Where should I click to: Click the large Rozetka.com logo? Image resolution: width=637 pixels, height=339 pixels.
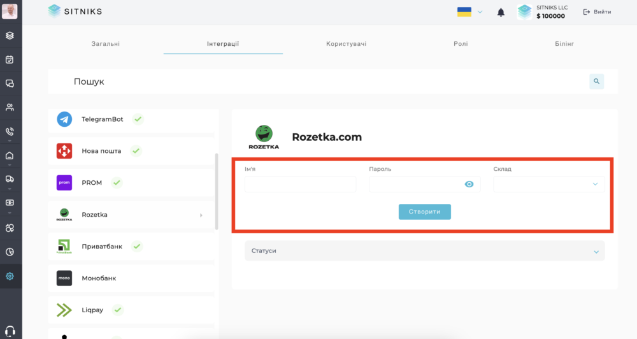[264, 138]
